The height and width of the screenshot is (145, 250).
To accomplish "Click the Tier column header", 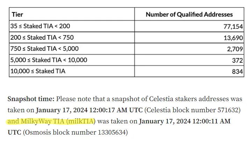I will click(x=17, y=15).
